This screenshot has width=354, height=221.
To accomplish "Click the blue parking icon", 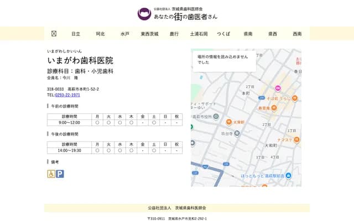I will click(60, 173).
